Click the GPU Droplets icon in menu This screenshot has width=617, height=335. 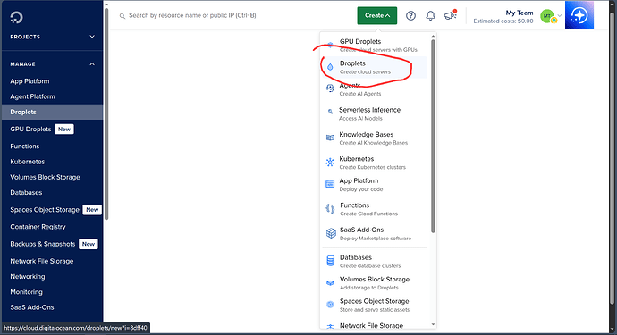tap(330, 46)
